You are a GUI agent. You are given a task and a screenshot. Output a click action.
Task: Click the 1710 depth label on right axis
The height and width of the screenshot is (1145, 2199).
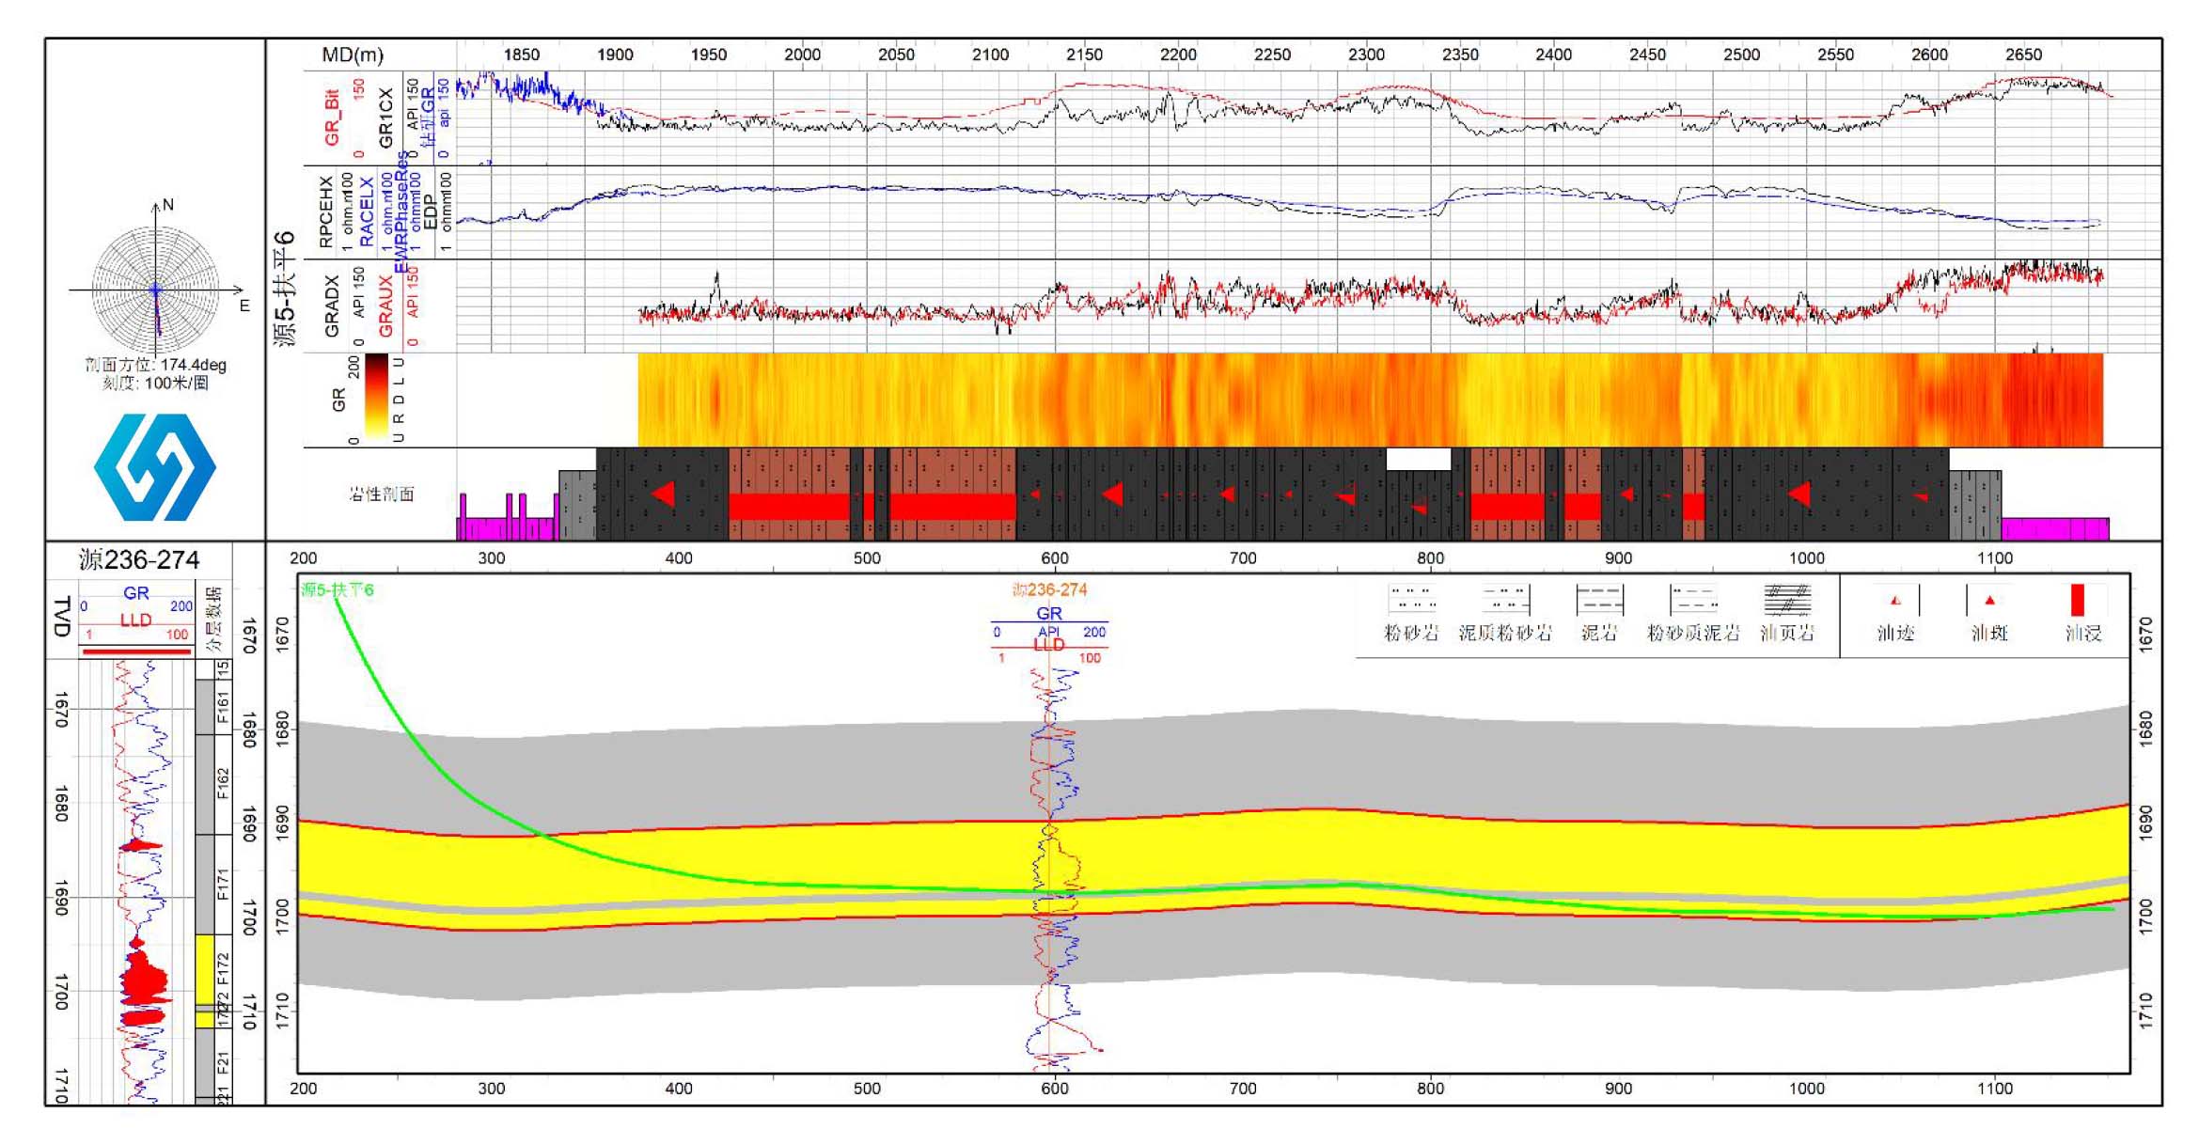(x=2144, y=1011)
